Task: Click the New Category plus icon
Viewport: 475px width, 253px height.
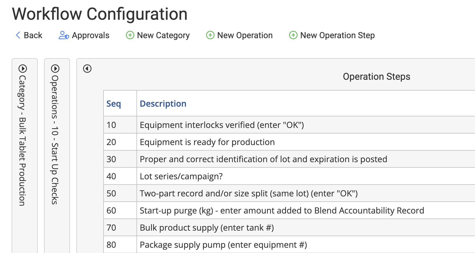Action: click(x=130, y=35)
